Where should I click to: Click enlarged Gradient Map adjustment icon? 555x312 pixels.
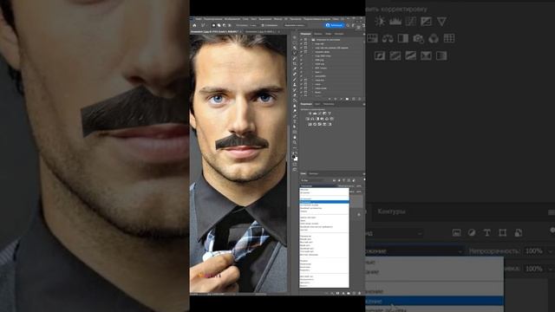pyautogui.click(x=441, y=55)
